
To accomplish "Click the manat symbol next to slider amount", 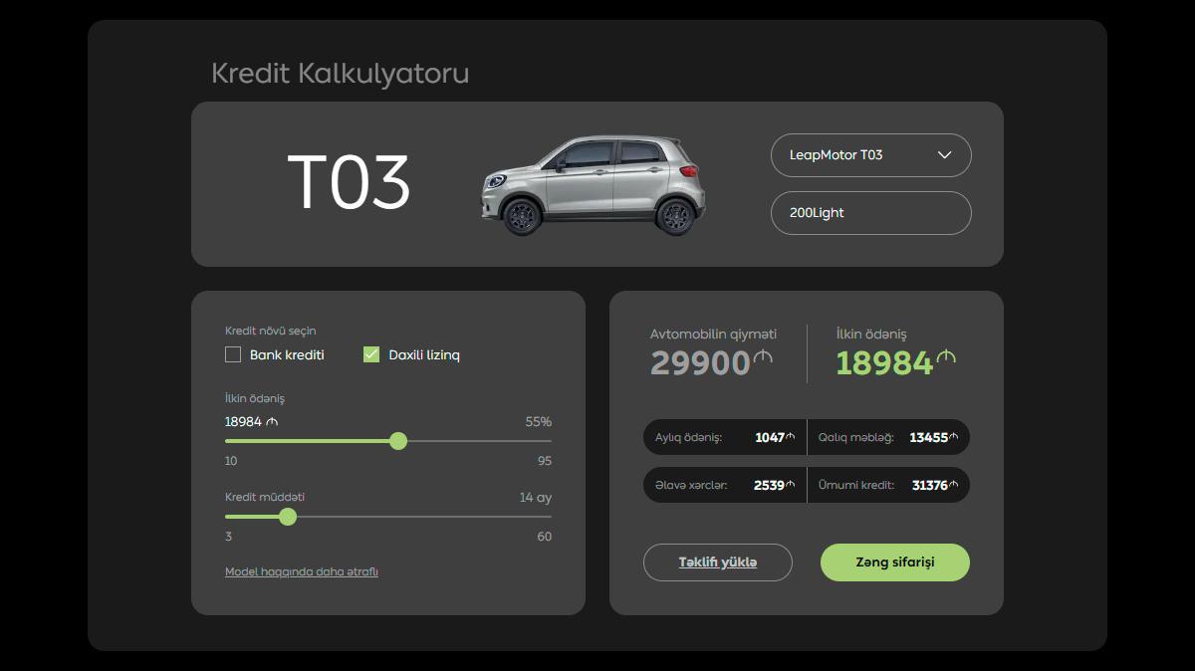I will 272,422.
